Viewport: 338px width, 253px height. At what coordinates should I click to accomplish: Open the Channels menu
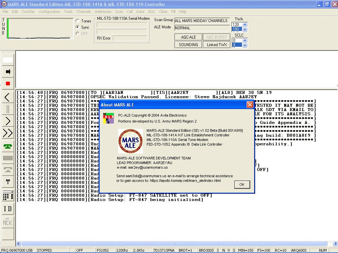(x=84, y=12)
